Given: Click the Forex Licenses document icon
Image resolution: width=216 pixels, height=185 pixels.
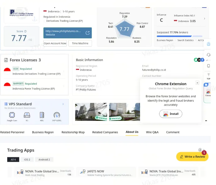Looking at the screenshot, I should click(x=6, y=60).
